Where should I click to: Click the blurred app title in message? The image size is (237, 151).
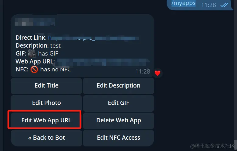[35, 22]
